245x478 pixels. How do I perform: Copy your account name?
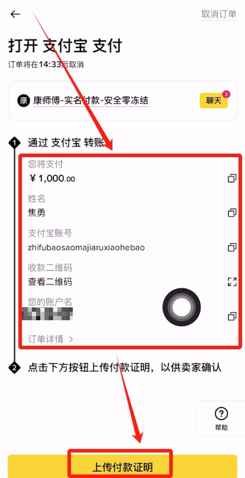(232, 316)
